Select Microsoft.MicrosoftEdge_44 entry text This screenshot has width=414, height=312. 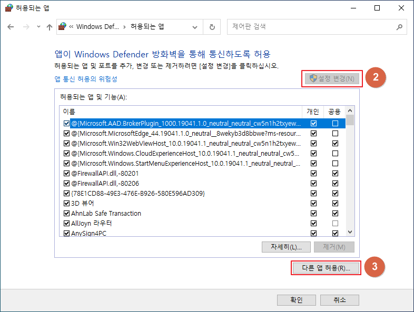click(186, 134)
